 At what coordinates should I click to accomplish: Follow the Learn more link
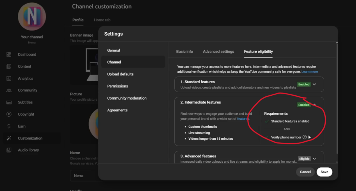click(310, 72)
